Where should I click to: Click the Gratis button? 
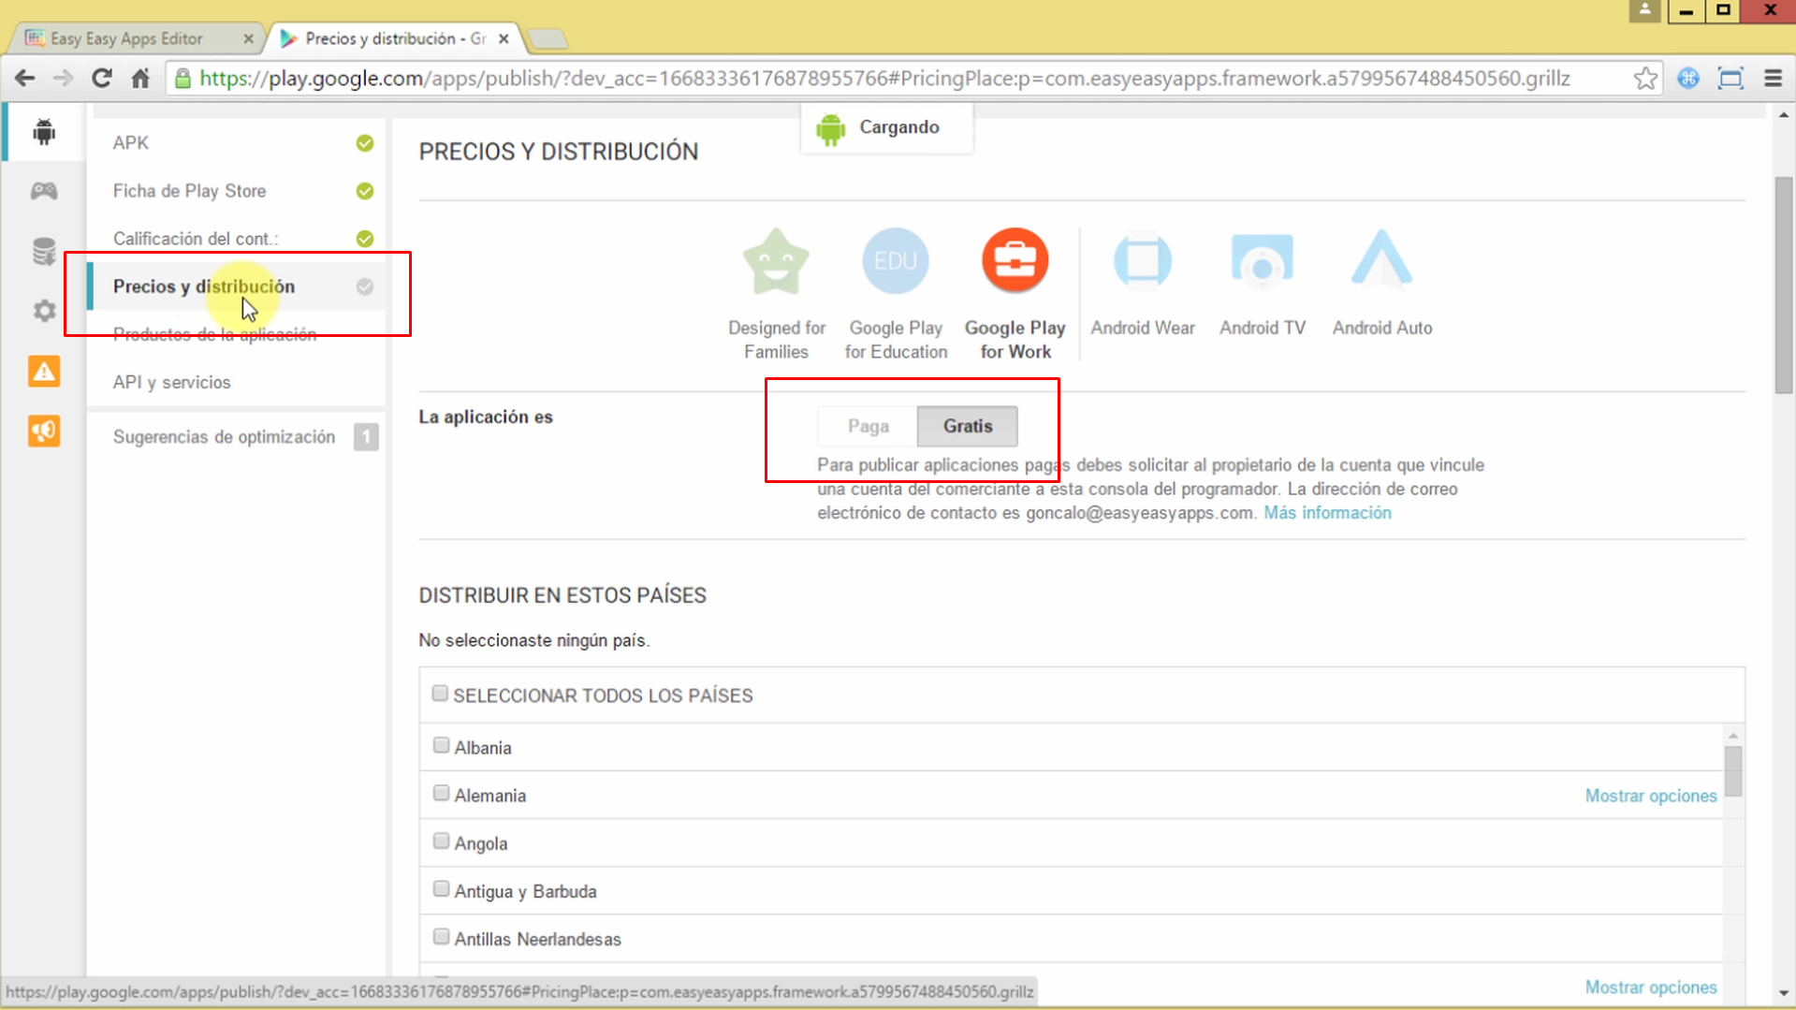click(x=967, y=426)
